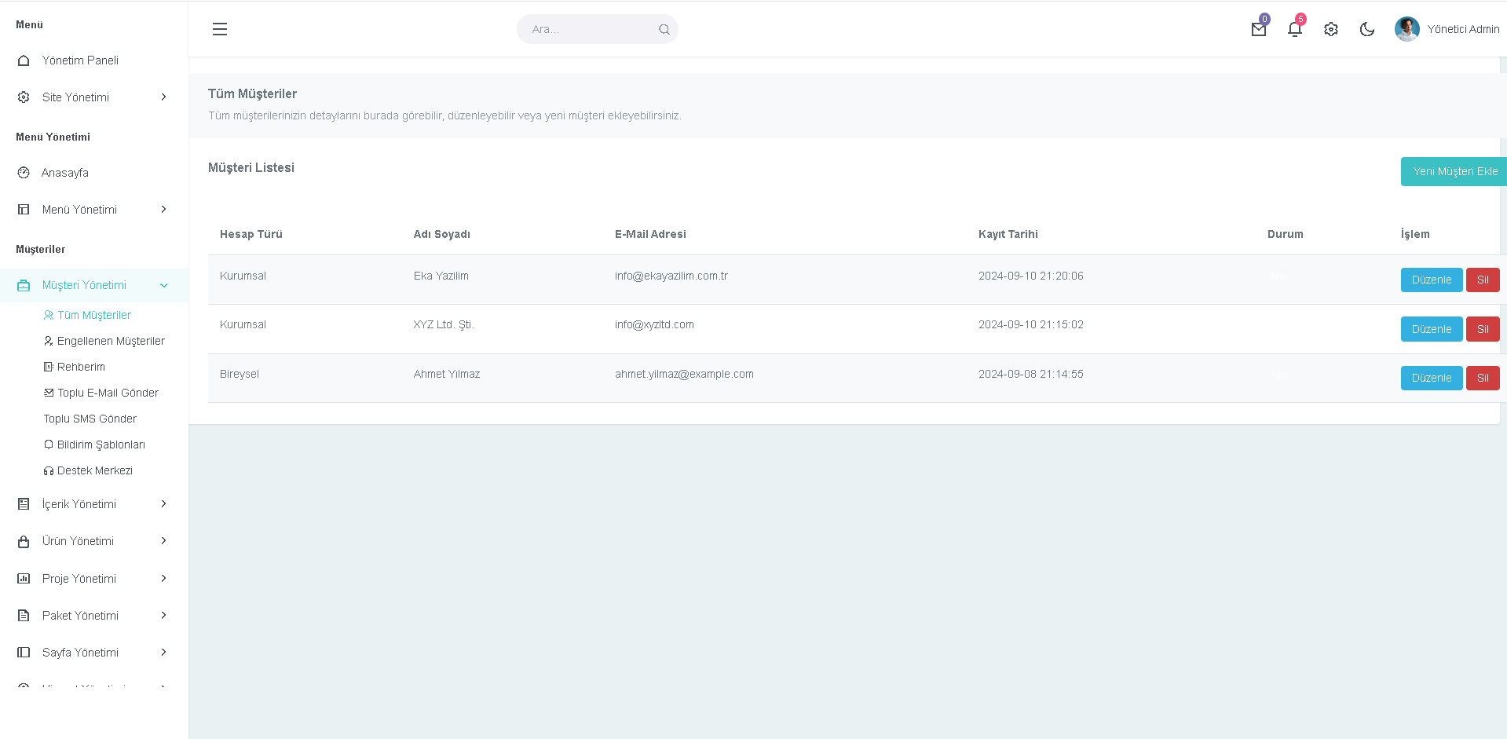Click Düzenle for Ahmet Yılmaz
Screen dimensions: 1507x739
coord(1432,378)
